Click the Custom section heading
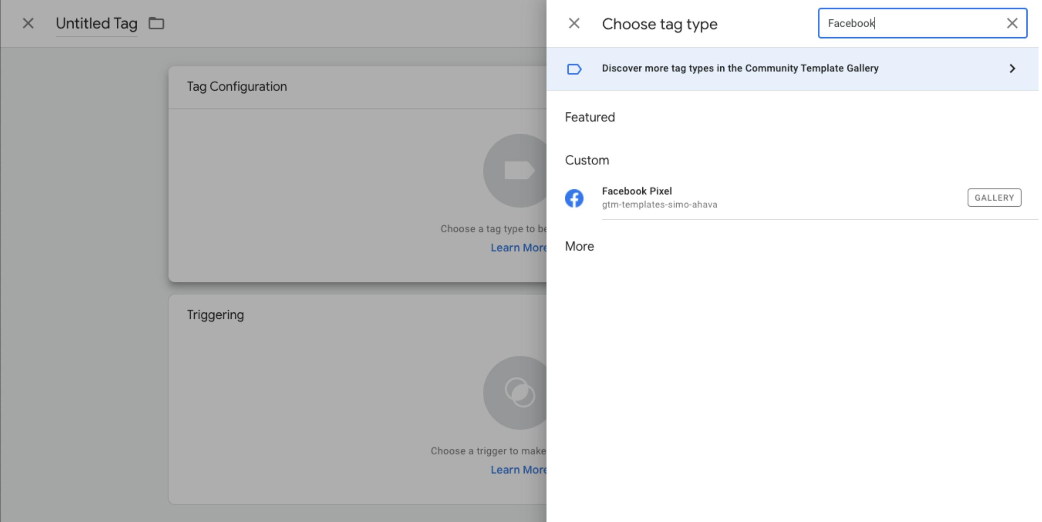The height and width of the screenshot is (522, 1042). [x=587, y=160]
